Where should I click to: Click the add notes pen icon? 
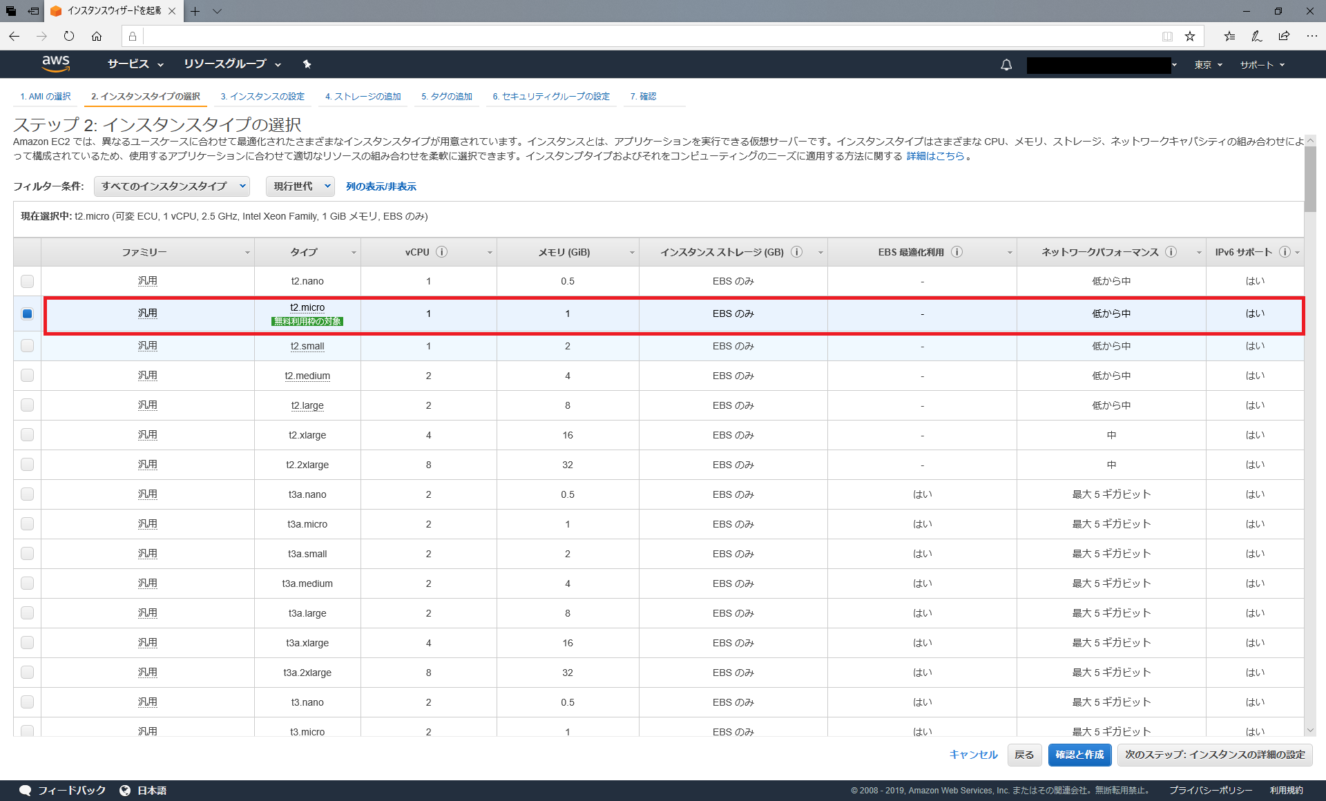pyautogui.click(x=1257, y=36)
